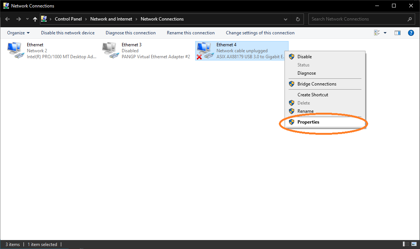Viewport: 420px width, 249px height.
Task: Click Disable this network device
Action: tap(68, 33)
